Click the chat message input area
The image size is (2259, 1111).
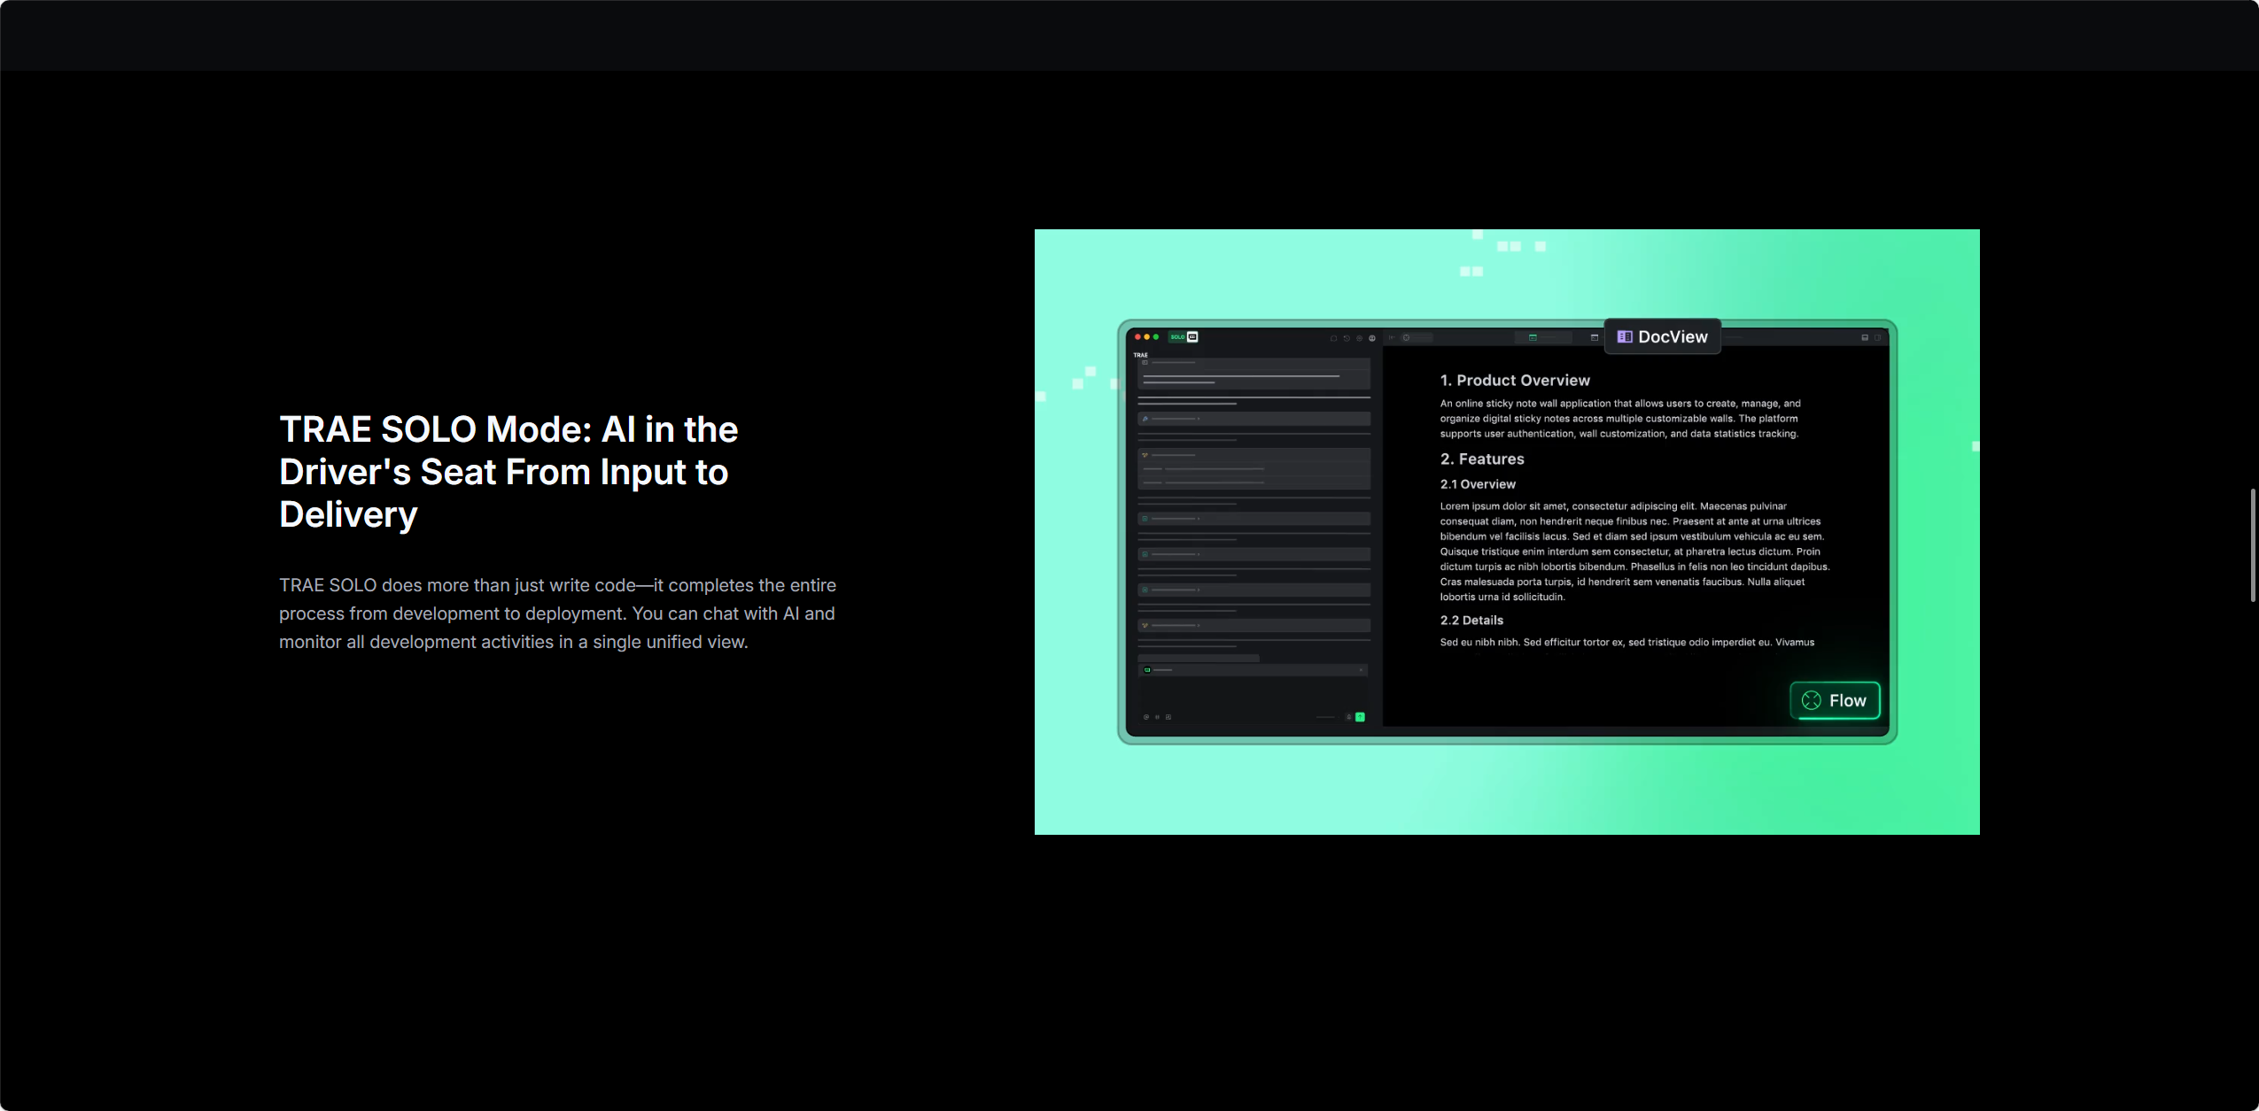click(x=1253, y=693)
